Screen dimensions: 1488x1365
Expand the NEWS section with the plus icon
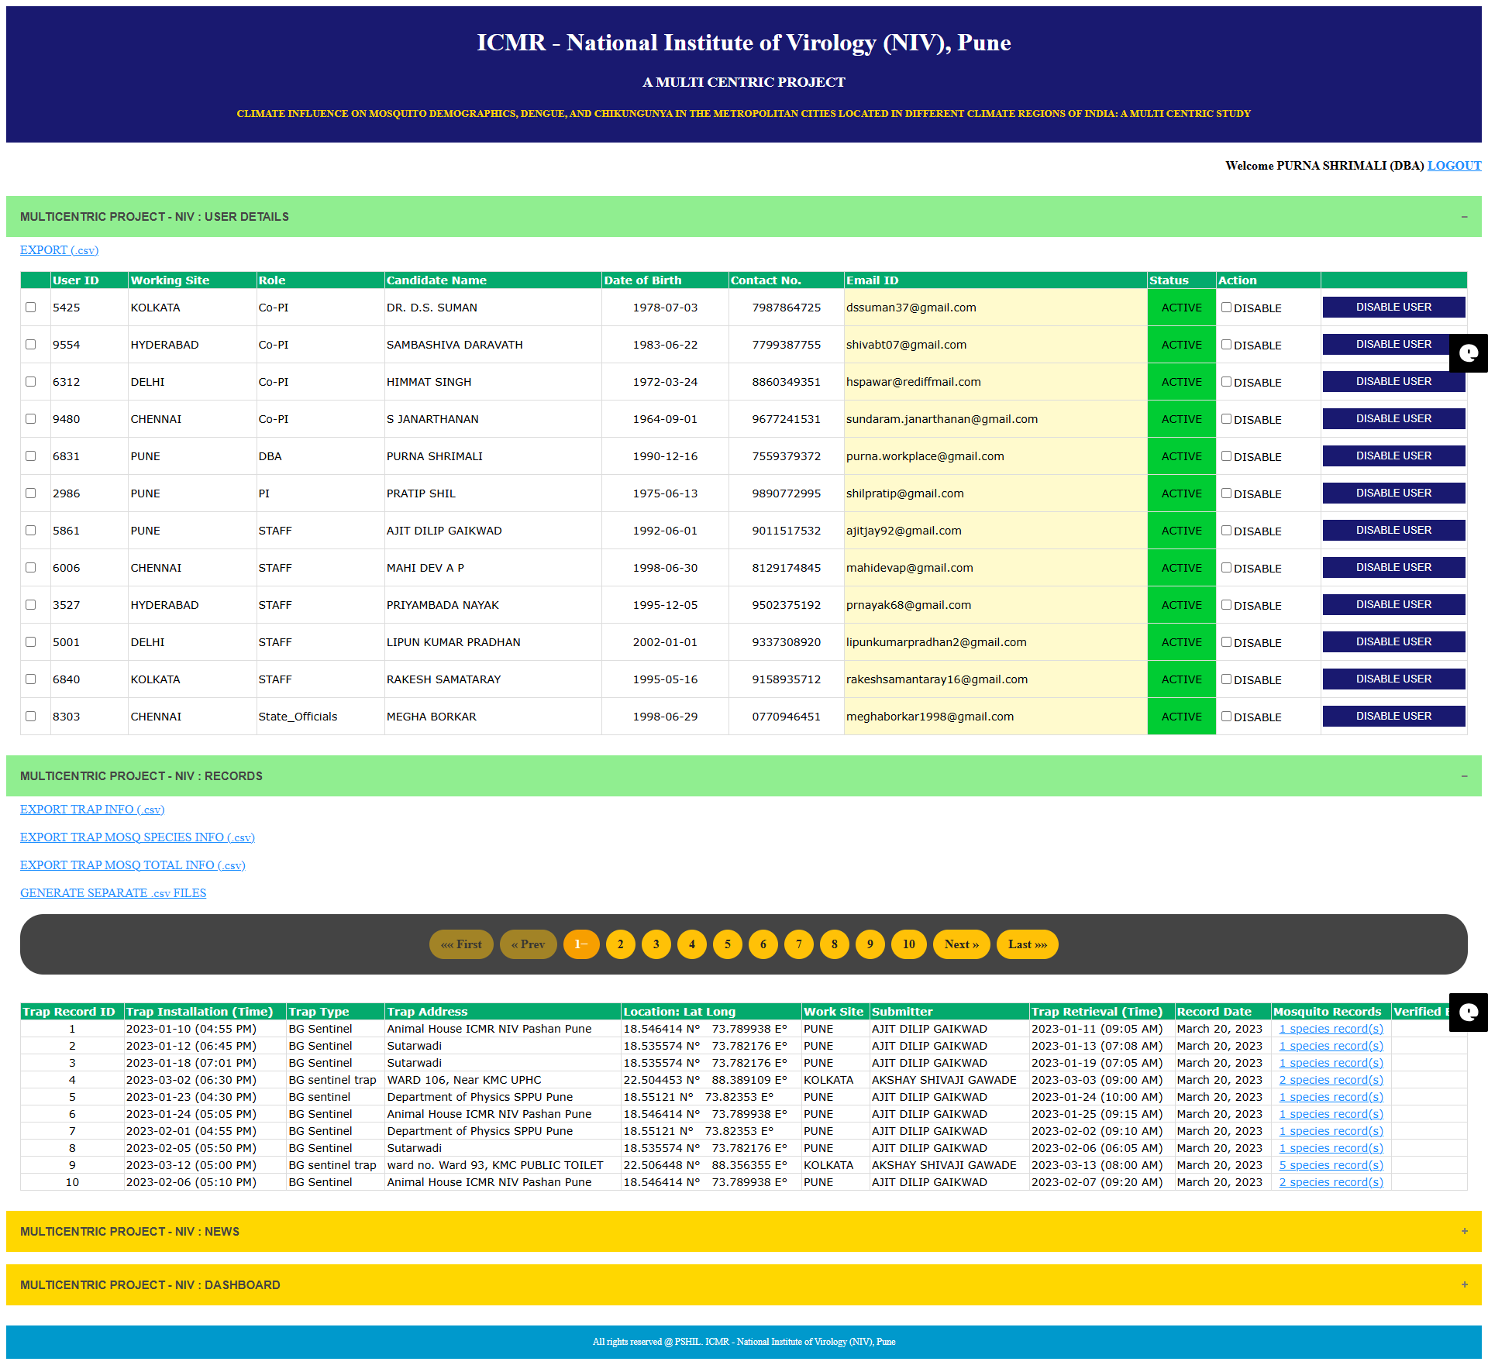pyautogui.click(x=1464, y=1231)
